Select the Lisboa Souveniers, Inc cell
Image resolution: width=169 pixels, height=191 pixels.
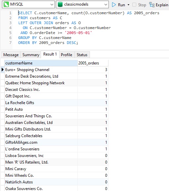point(41,156)
